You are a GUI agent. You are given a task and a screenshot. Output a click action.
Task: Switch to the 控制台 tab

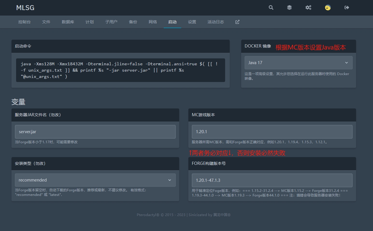tap(24, 22)
